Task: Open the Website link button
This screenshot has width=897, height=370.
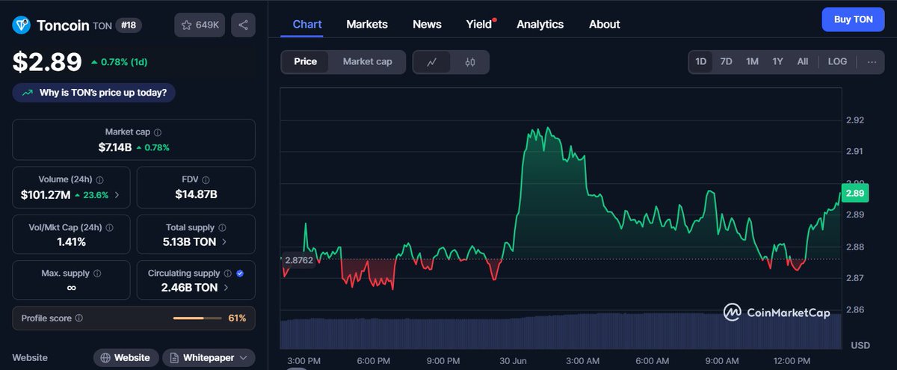Action: tap(126, 358)
